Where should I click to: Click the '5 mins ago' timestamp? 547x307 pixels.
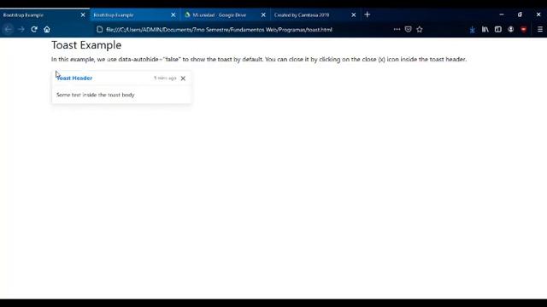pos(165,78)
